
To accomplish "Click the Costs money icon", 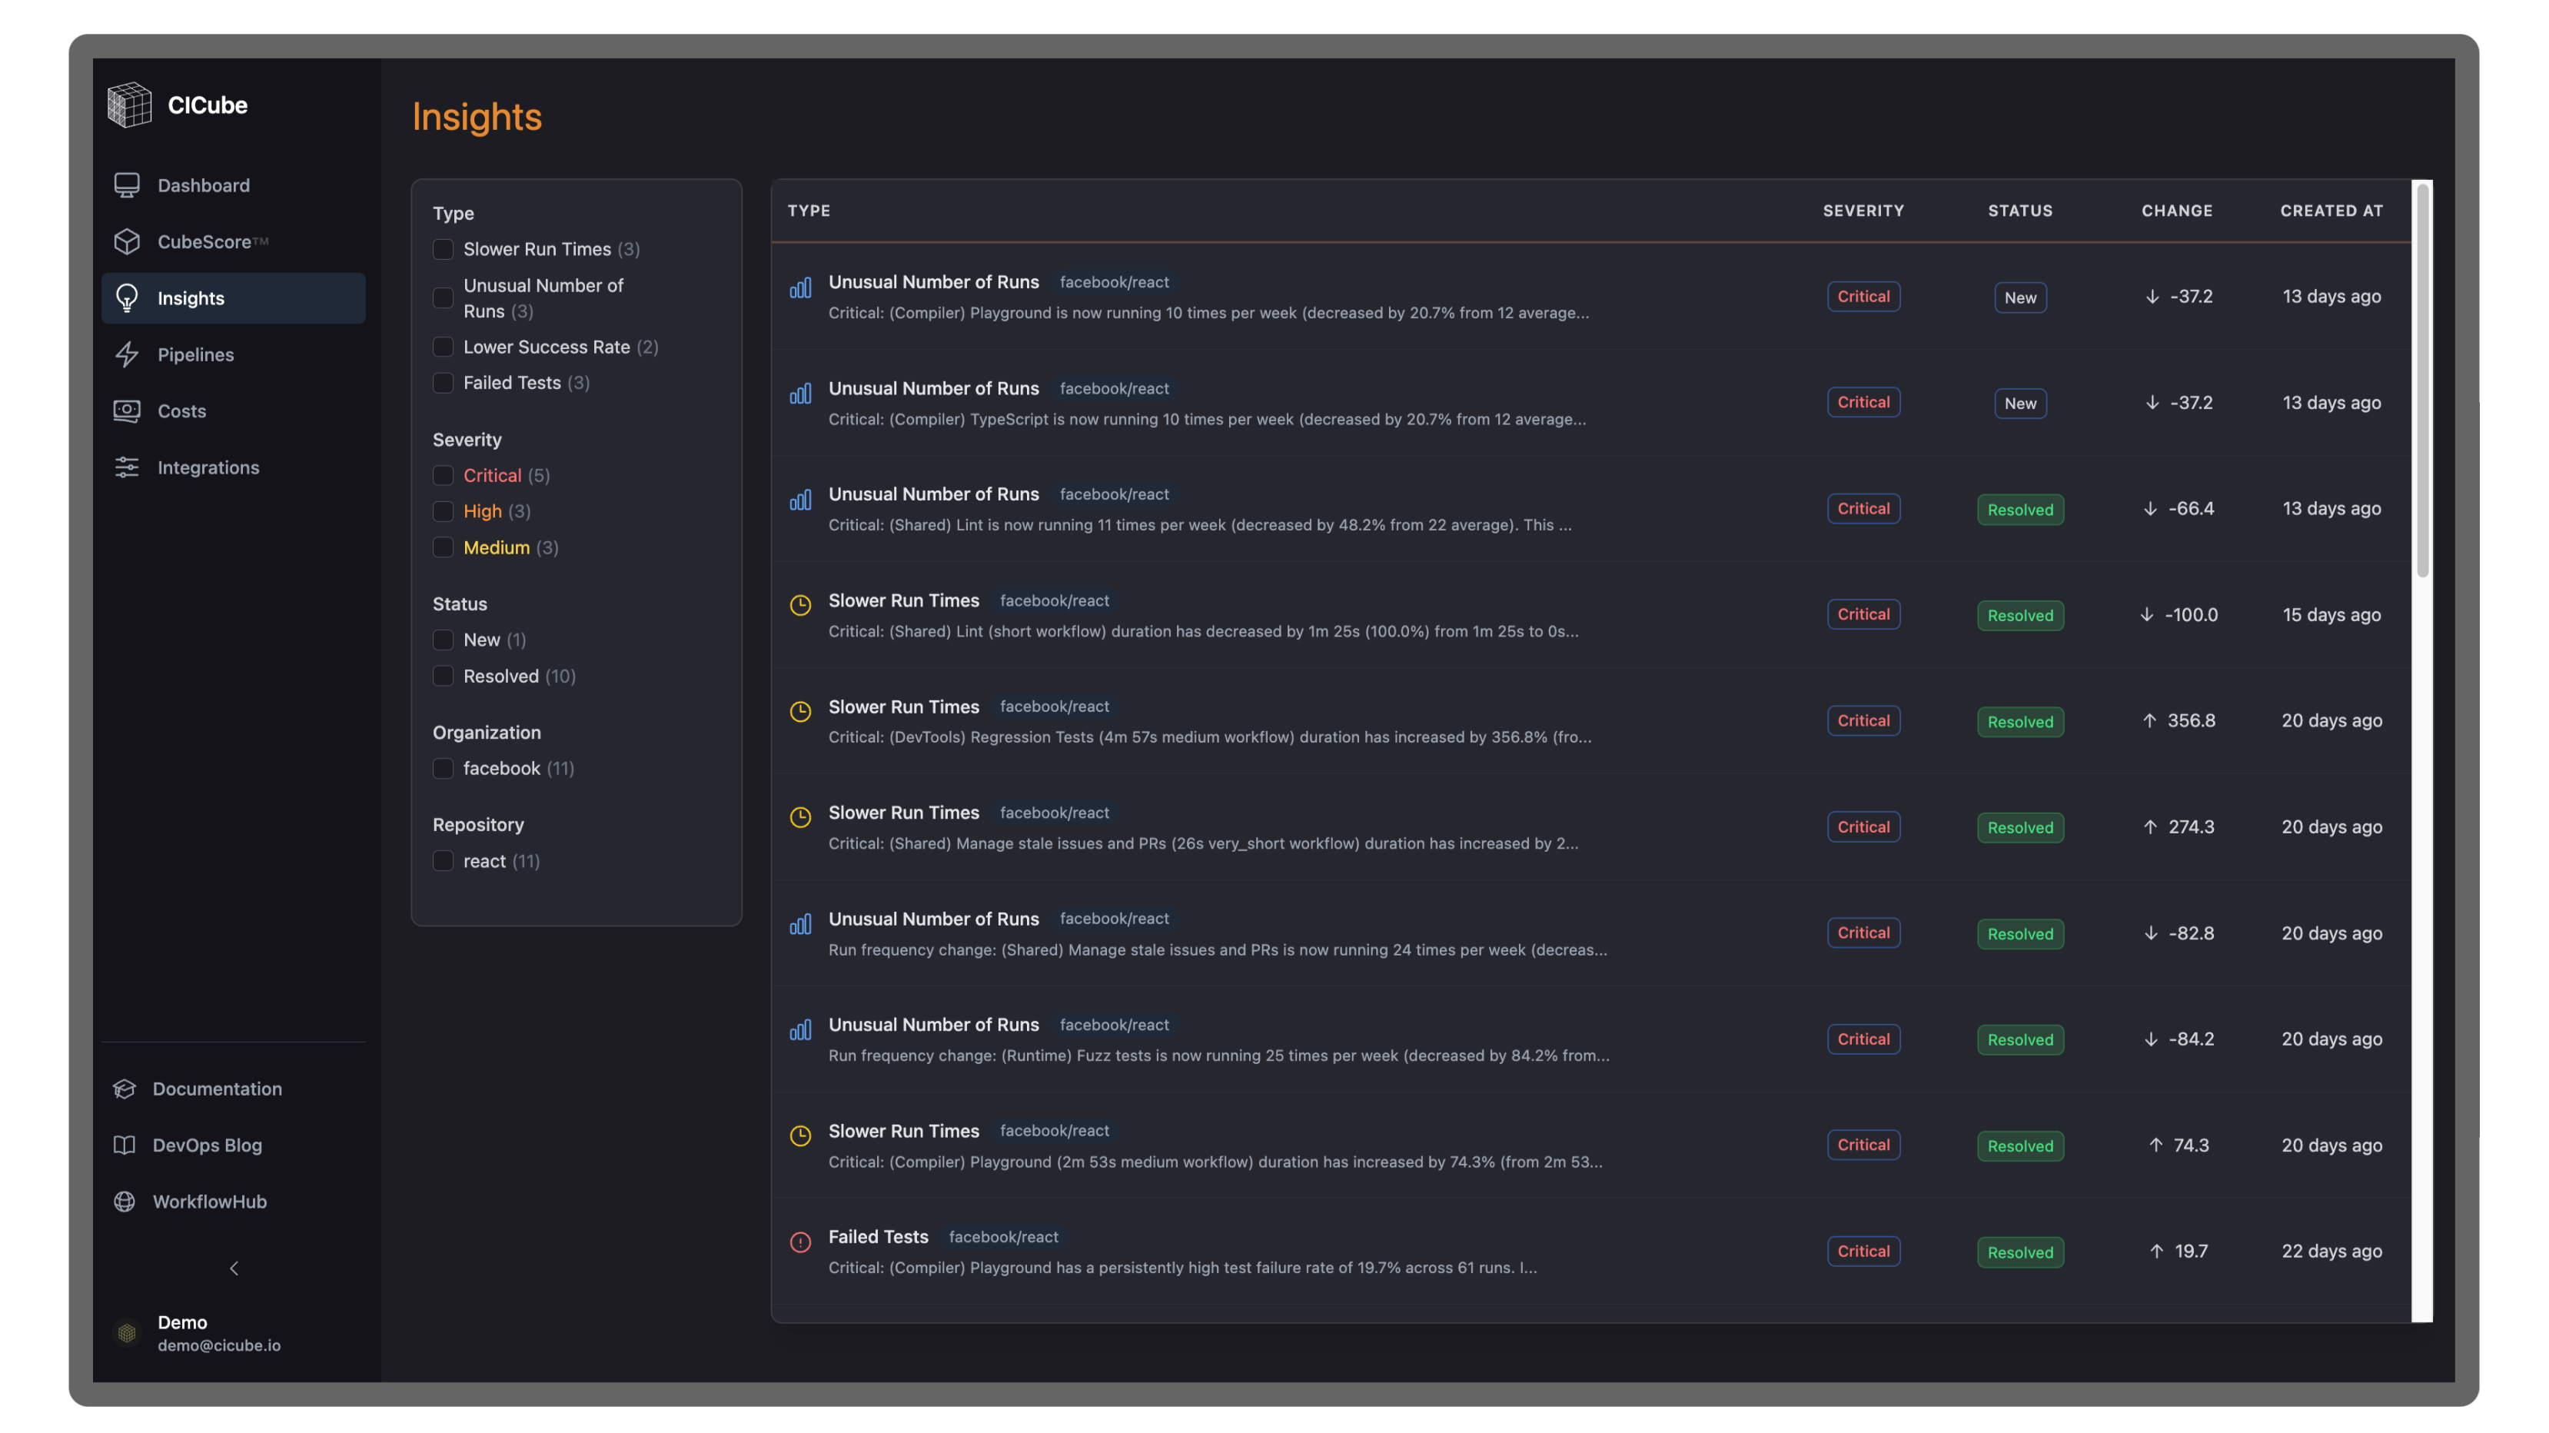I will [127, 411].
